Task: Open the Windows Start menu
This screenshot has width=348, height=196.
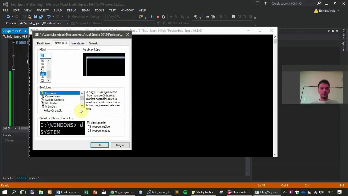Action: coord(5,192)
